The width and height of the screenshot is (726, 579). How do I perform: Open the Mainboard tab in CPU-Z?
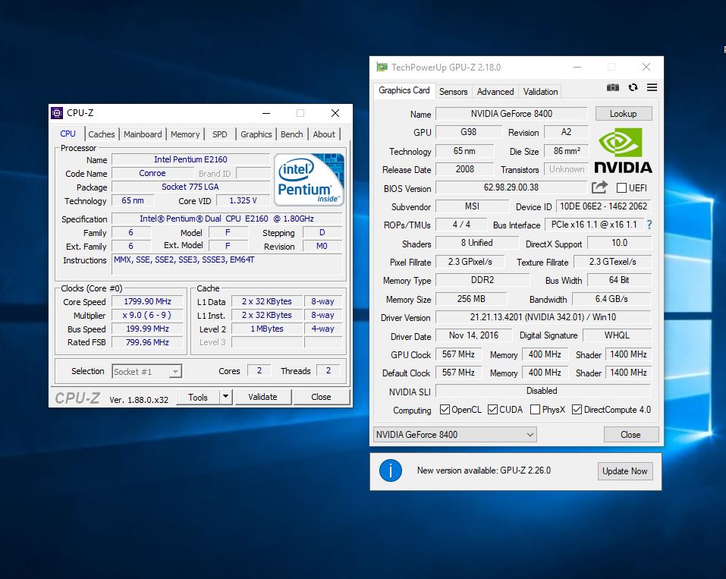coord(143,134)
